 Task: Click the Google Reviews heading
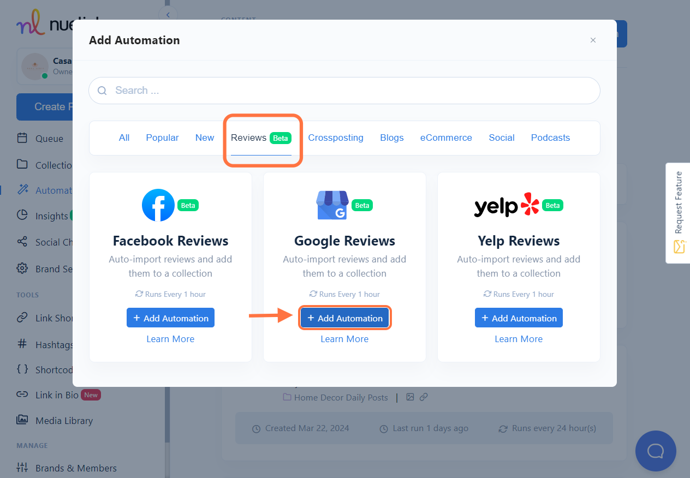(344, 241)
